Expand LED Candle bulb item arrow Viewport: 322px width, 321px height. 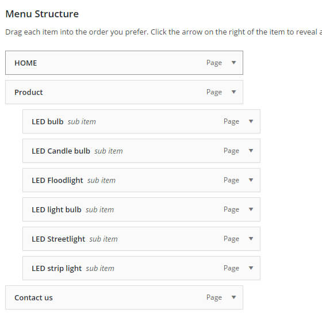pos(251,151)
